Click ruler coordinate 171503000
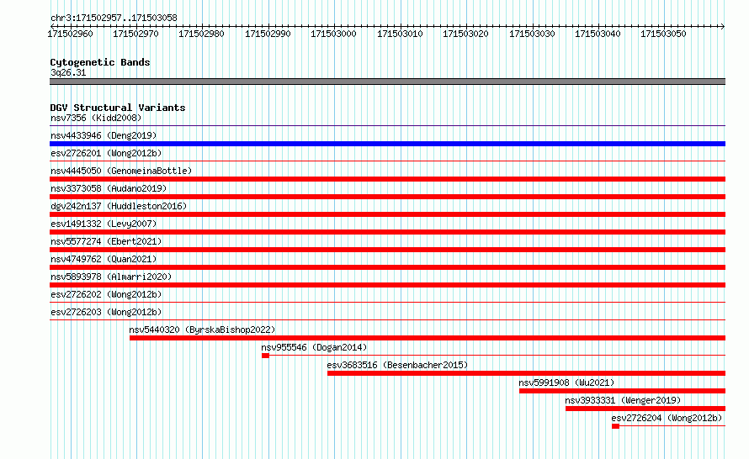The width and height of the screenshot is (749, 459). tap(333, 34)
